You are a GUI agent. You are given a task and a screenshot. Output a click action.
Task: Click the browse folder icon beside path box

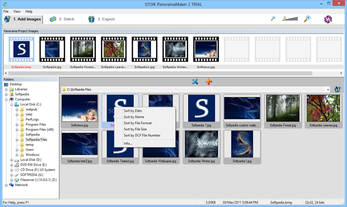337,90
